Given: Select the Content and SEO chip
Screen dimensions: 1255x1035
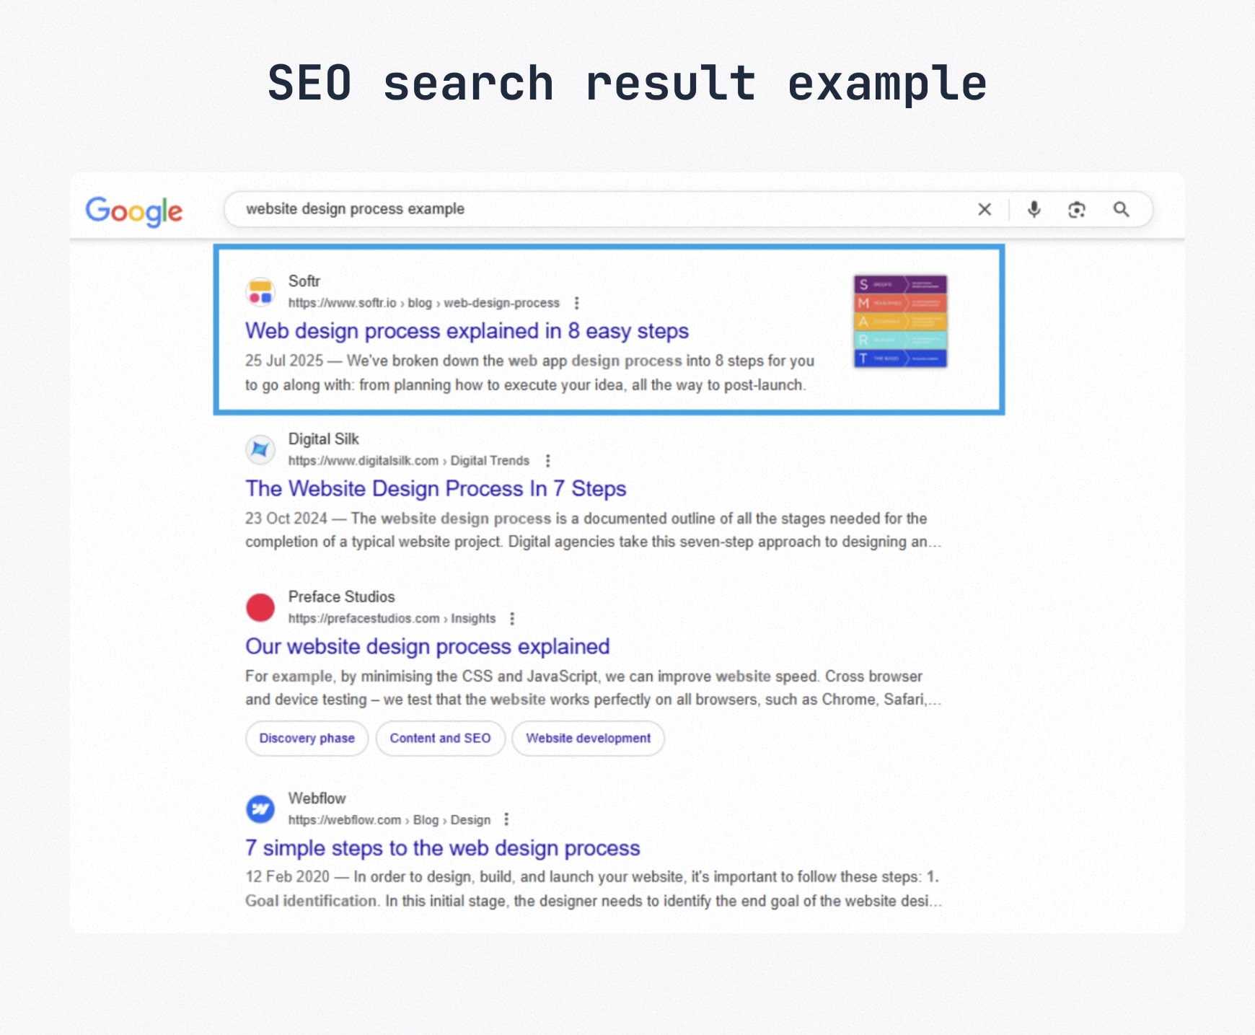Looking at the screenshot, I should [440, 739].
